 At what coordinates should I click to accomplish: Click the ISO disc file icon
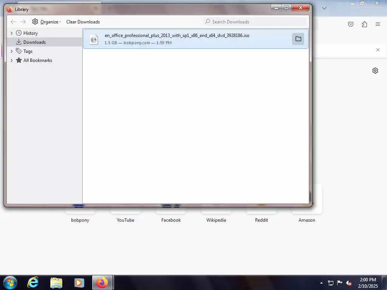click(94, 39)
